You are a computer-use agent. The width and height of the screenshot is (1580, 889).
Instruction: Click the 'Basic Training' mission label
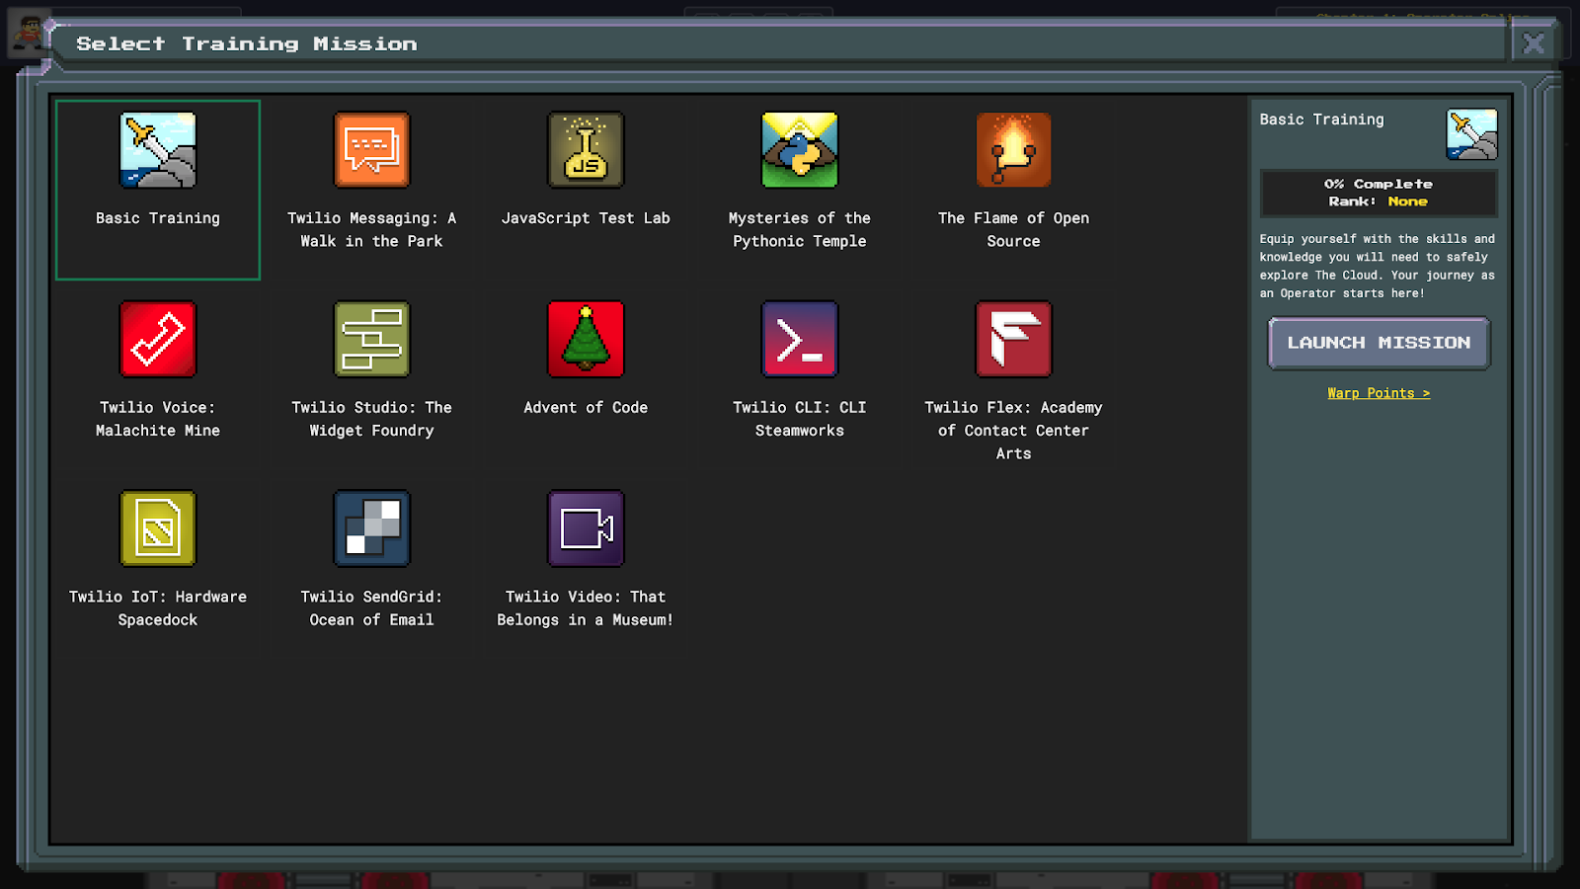click(158, 218)
